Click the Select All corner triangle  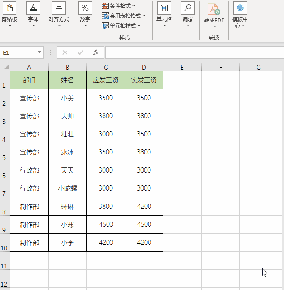pos(6,67)
